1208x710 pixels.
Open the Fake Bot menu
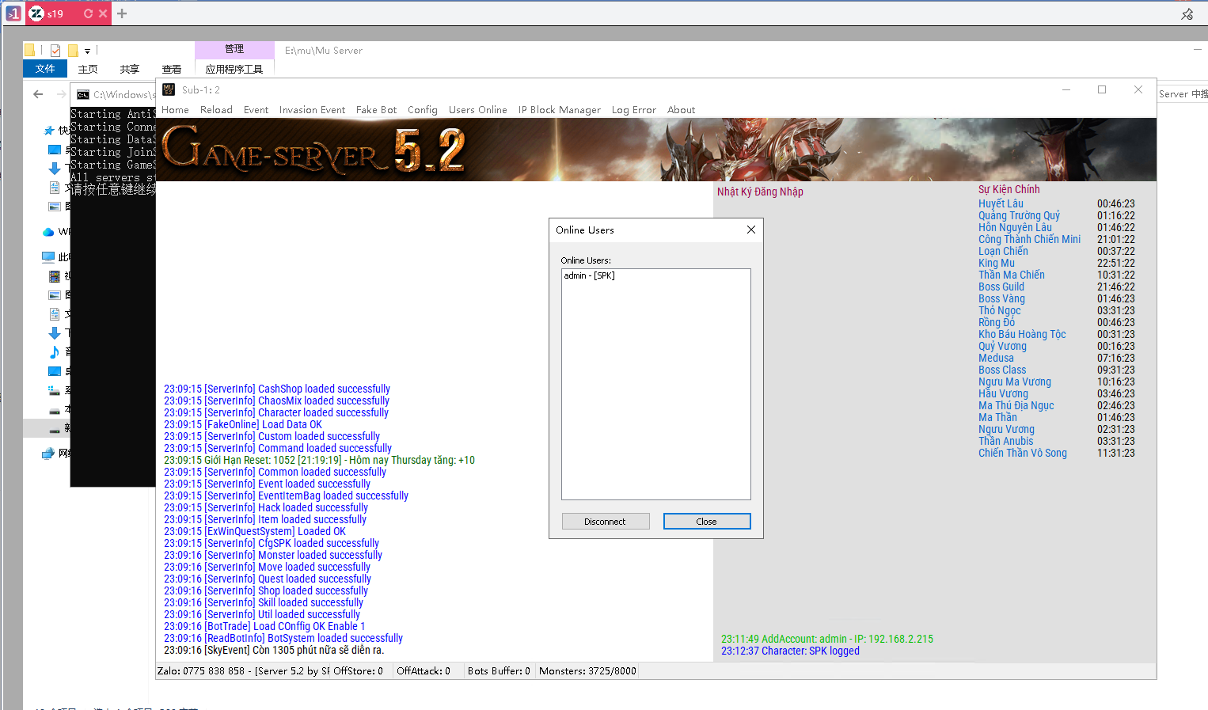pyautogui.click(x=376, y=110)
